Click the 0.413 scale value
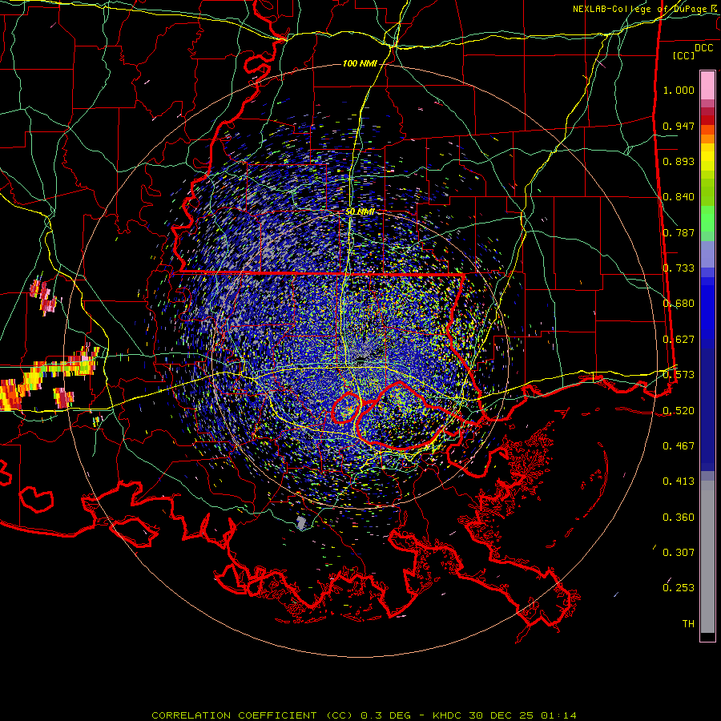 pyautogui.click(x=679, y=481)
